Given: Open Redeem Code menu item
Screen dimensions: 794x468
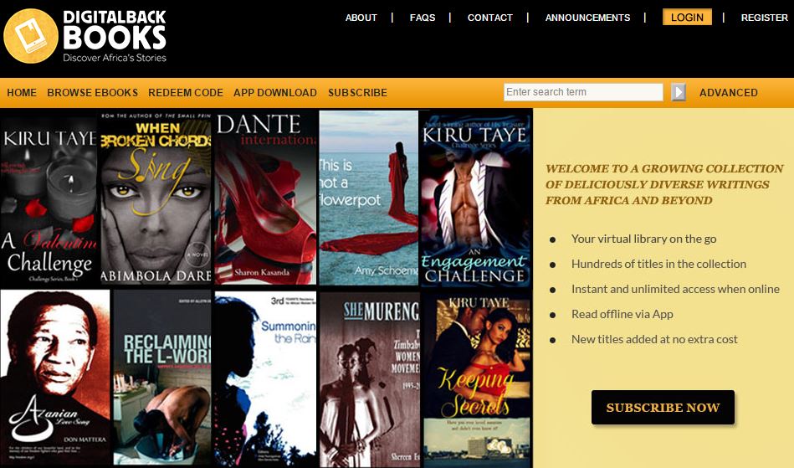Looking at the screenshot, I should 186,93.
